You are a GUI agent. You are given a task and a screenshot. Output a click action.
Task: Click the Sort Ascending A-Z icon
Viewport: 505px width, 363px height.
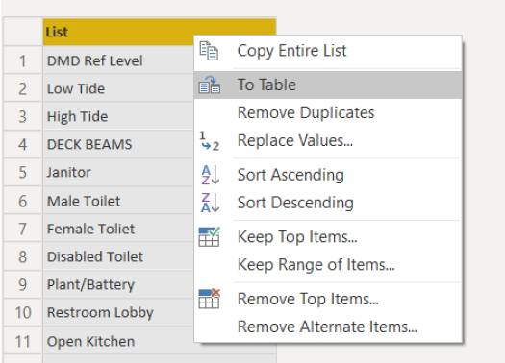210,175
